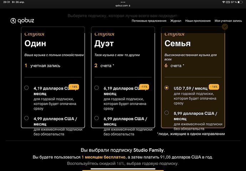Click the -16% badge on the Один plan

click(x=74, y=86)
